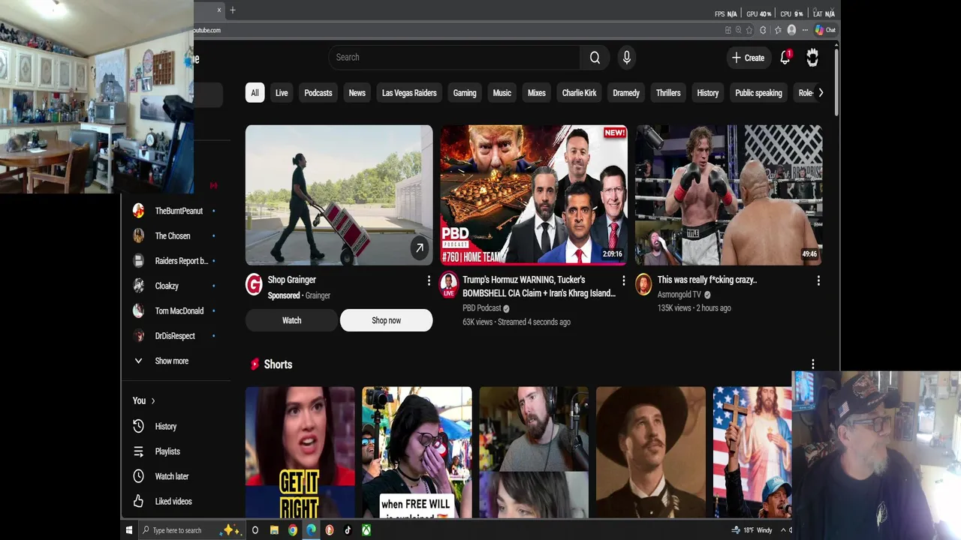The height and width of the screenshot is (540, 961).
Task: Open the Playlists sidebar icon
Action: (138, 451)
